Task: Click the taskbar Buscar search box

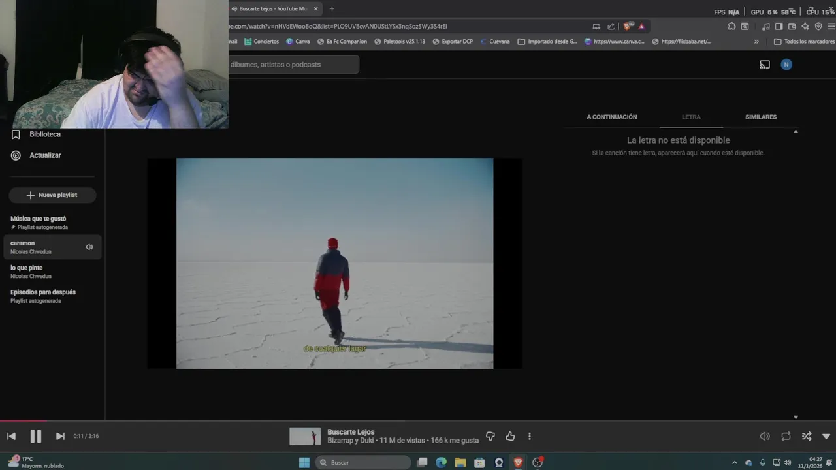Action: (x=363, y=462)
